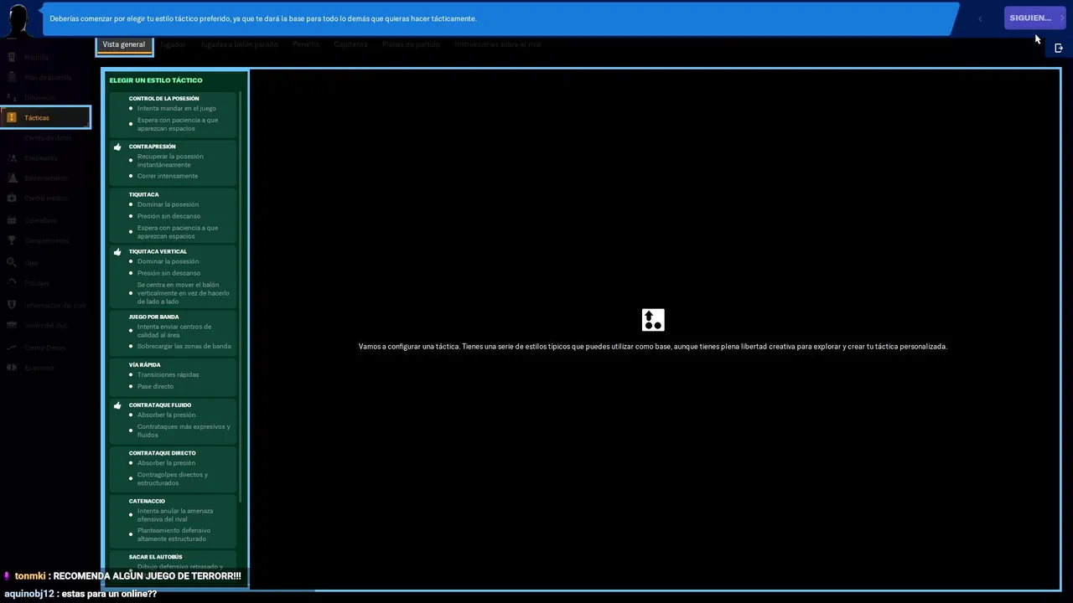The image size is (1073, 603).
Task: Open the manager profile silhouette icon
Action: [x=18, y=19]
